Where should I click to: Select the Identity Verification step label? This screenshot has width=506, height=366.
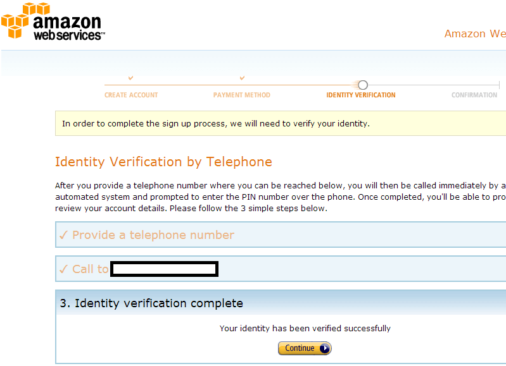point(361,95)
